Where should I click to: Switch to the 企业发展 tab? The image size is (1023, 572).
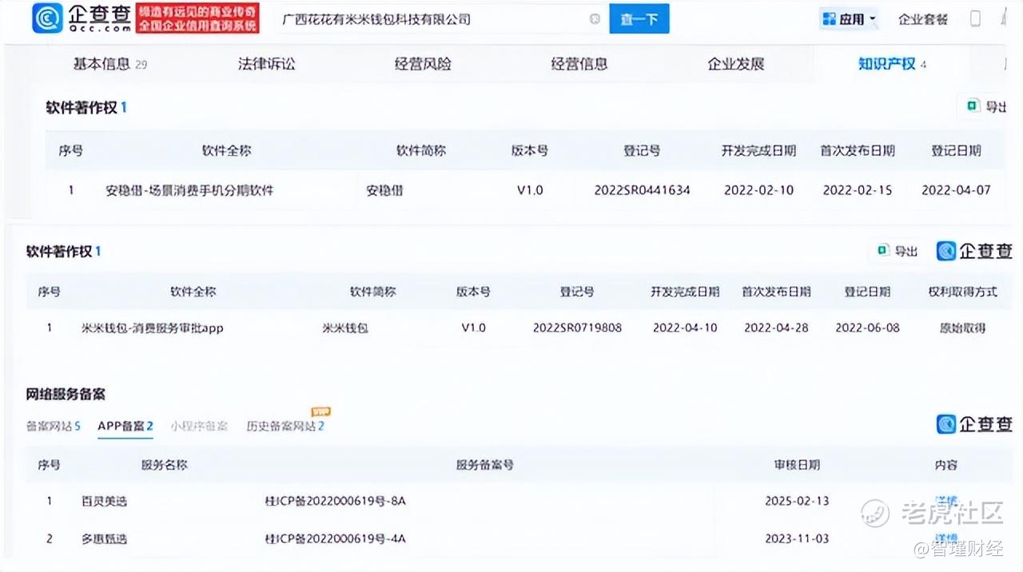(x=736, y=65)
